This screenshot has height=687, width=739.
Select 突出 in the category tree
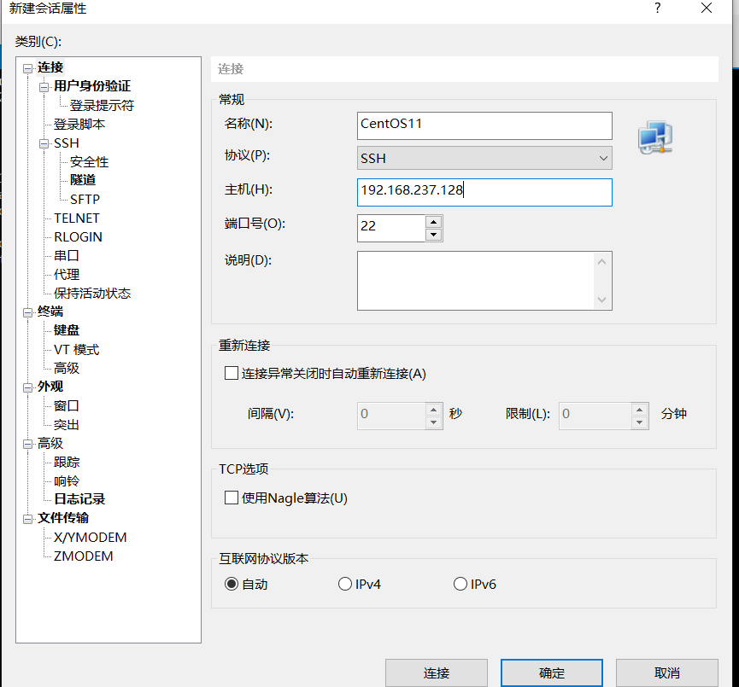click(67, 425)
